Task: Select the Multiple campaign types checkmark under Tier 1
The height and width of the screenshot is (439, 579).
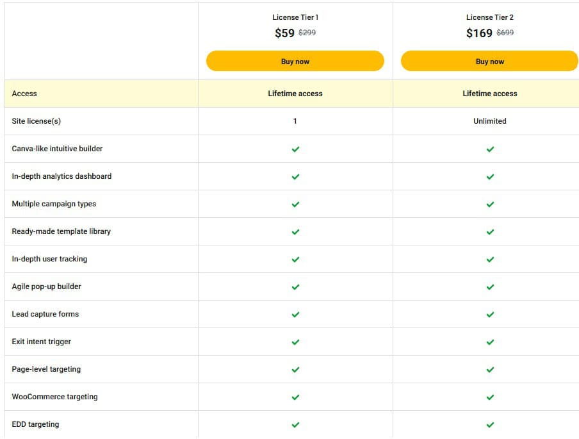Action: coord(295,204)
